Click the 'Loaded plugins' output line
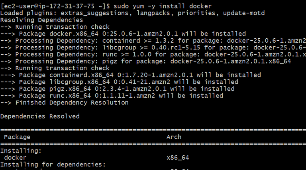The height and width of the screenshot is (170, 306). (x=132, y=13)
